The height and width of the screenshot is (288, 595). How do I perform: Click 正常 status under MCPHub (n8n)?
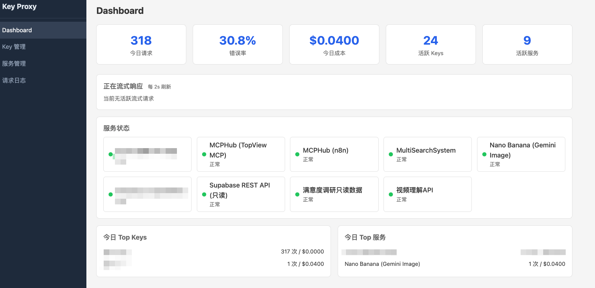(x=308, y=159)
